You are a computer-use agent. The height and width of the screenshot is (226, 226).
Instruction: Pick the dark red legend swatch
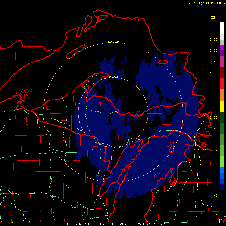tap(222, 73)
